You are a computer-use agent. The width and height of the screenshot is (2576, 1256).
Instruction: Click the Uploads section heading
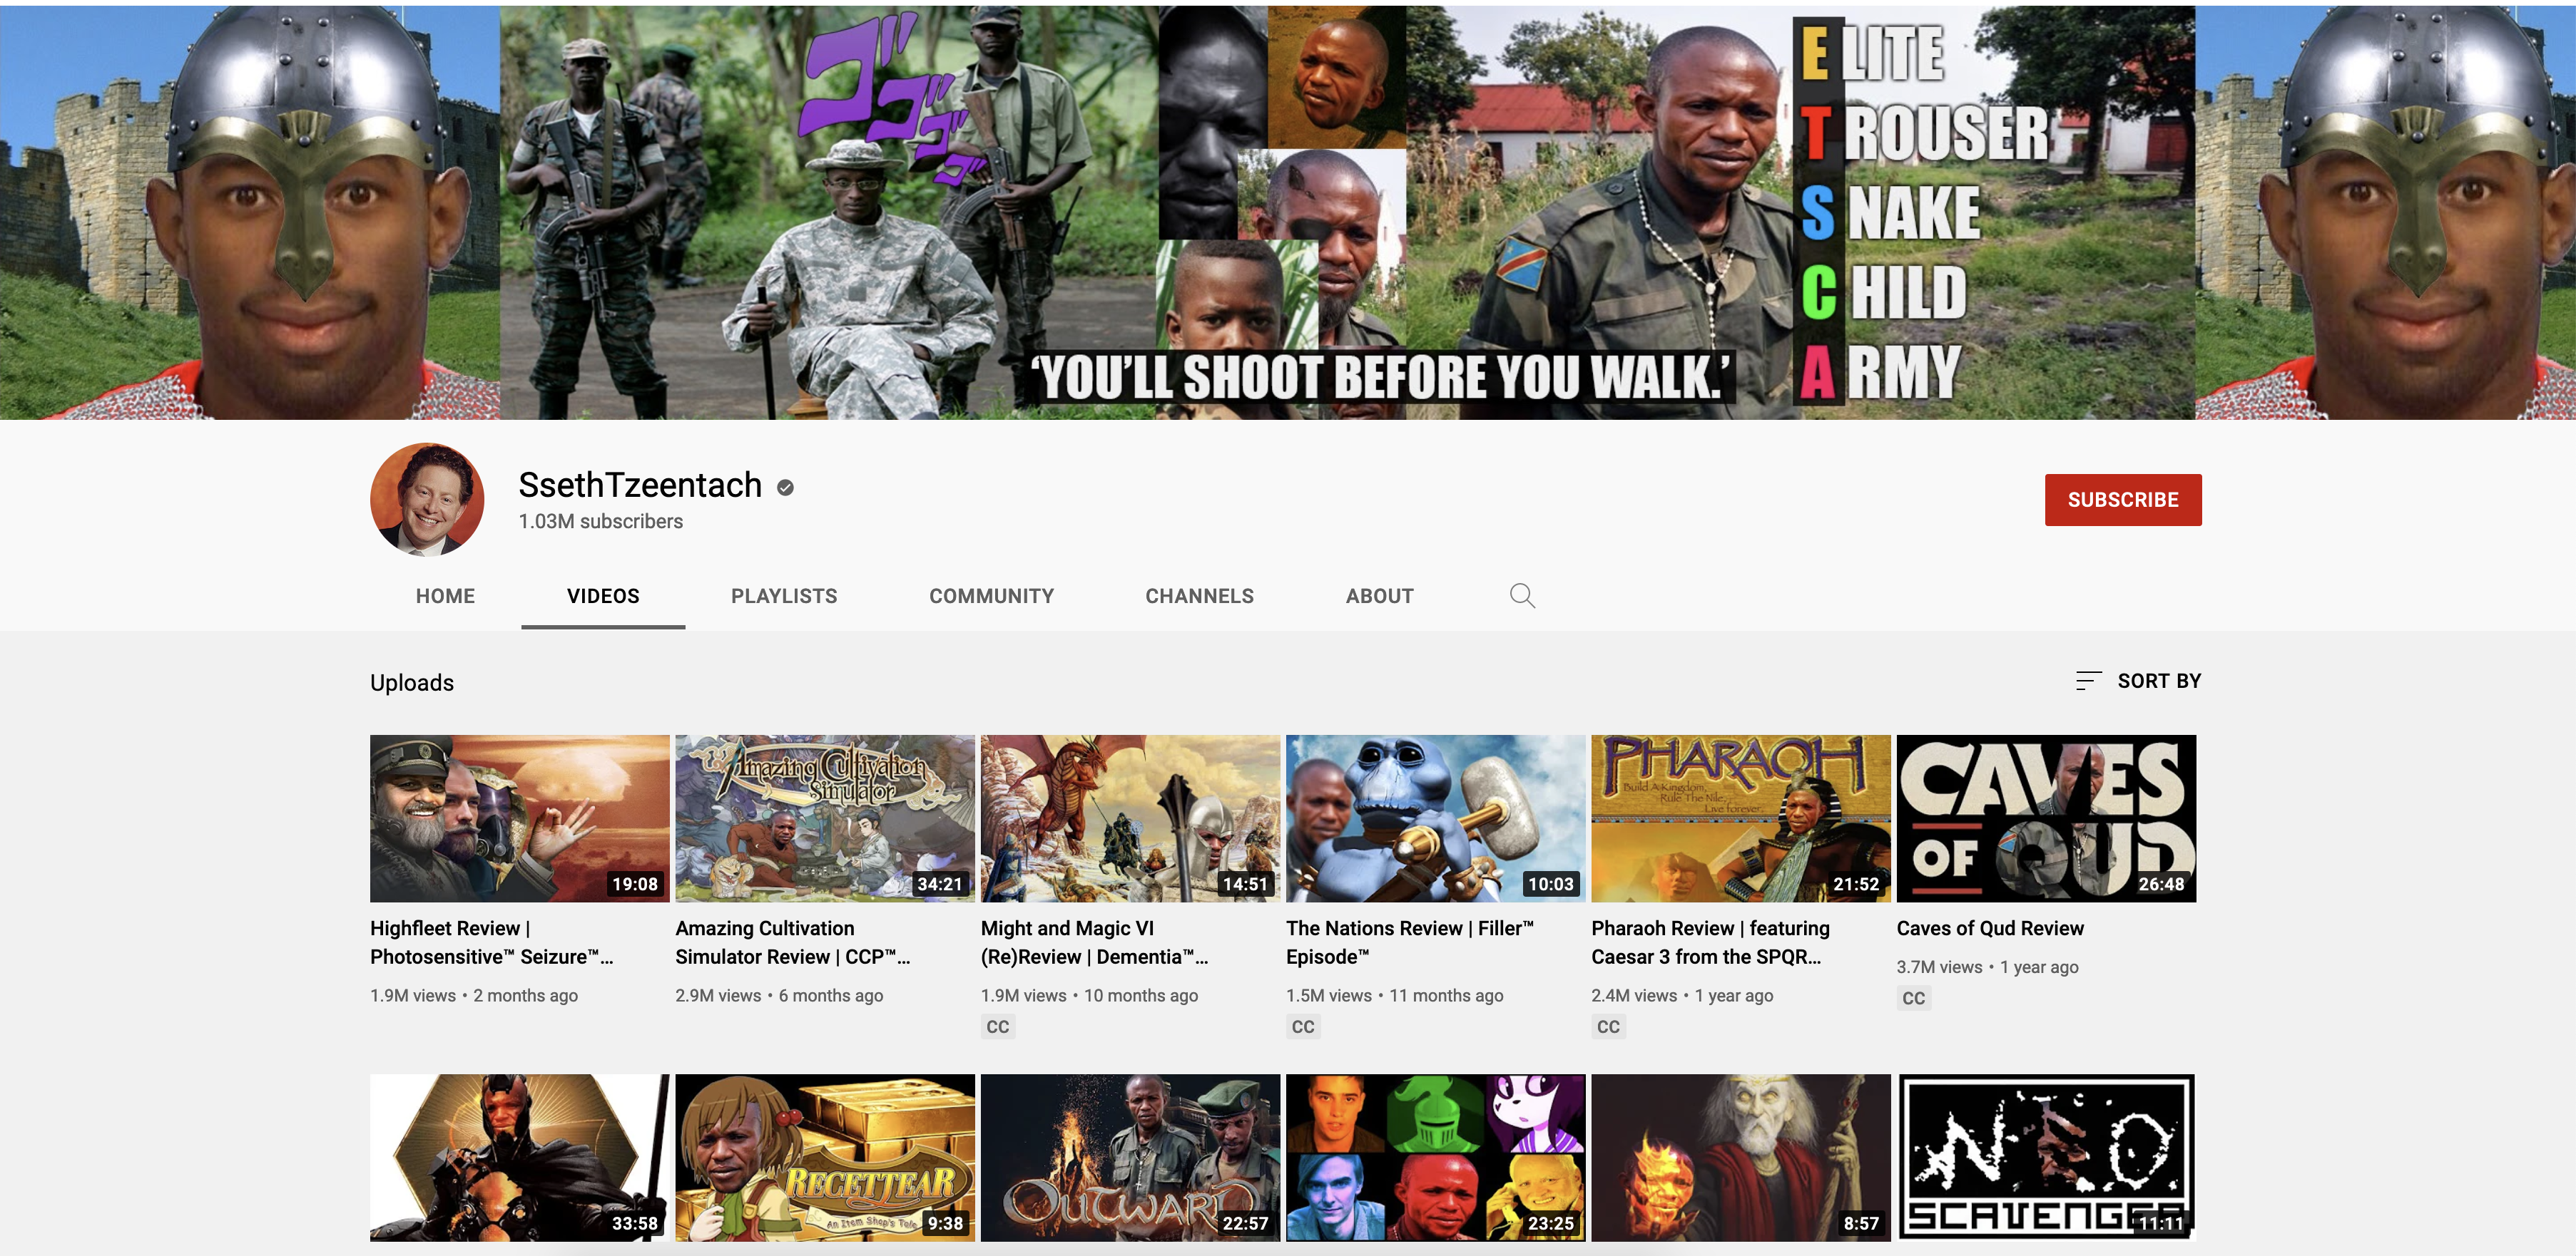412,682
